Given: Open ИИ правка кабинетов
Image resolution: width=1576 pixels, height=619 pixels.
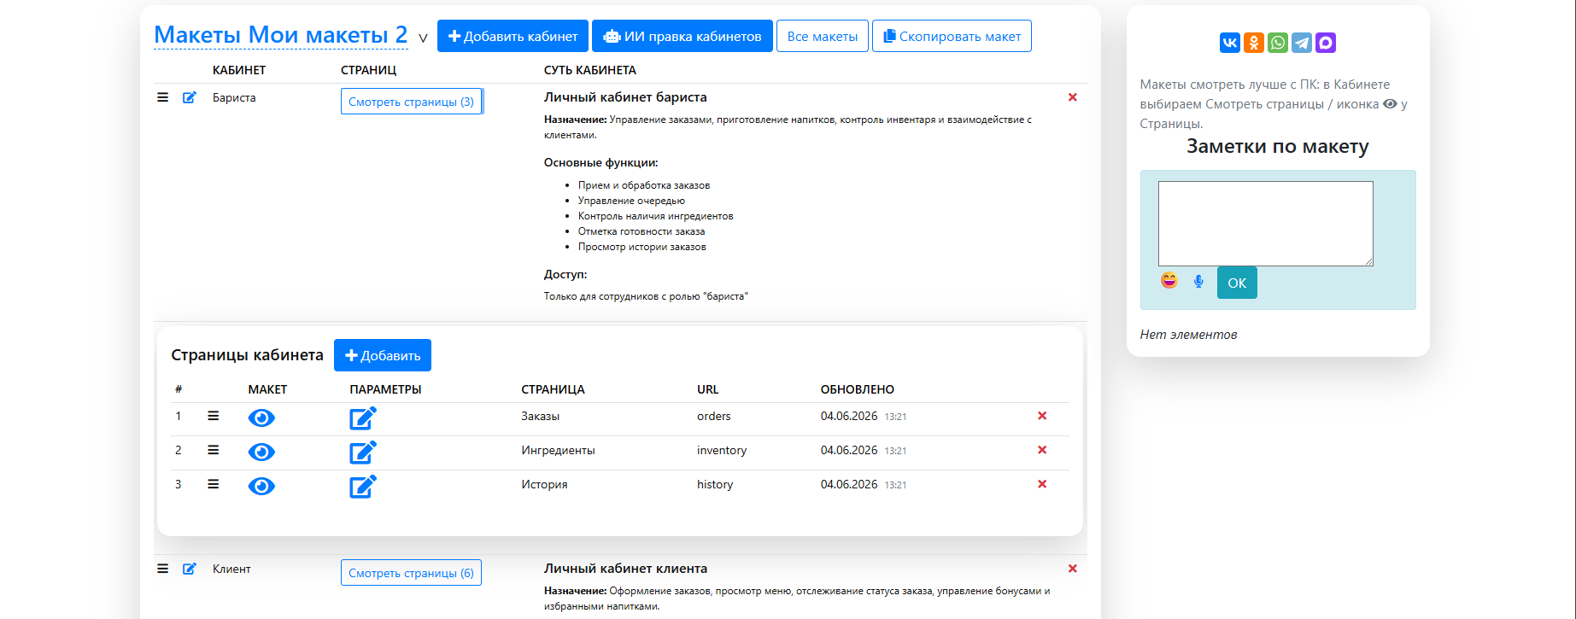Looking at the screenshot, I should tap(682, 36).
